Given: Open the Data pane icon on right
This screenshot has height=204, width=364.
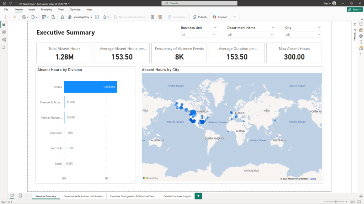Looking at the screenshot, I should (361, 24).
